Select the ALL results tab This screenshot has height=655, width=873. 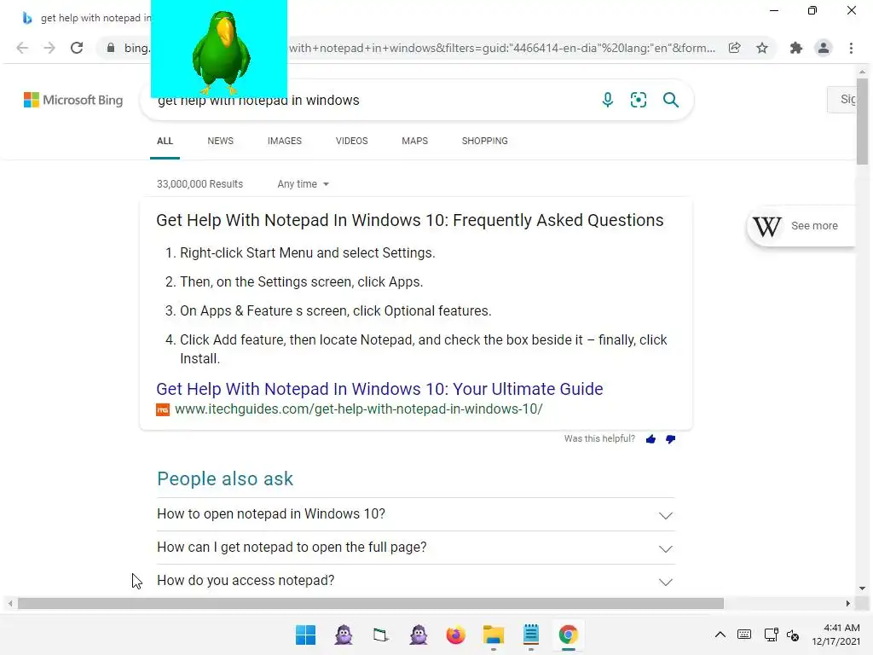(x=165, y=141)
